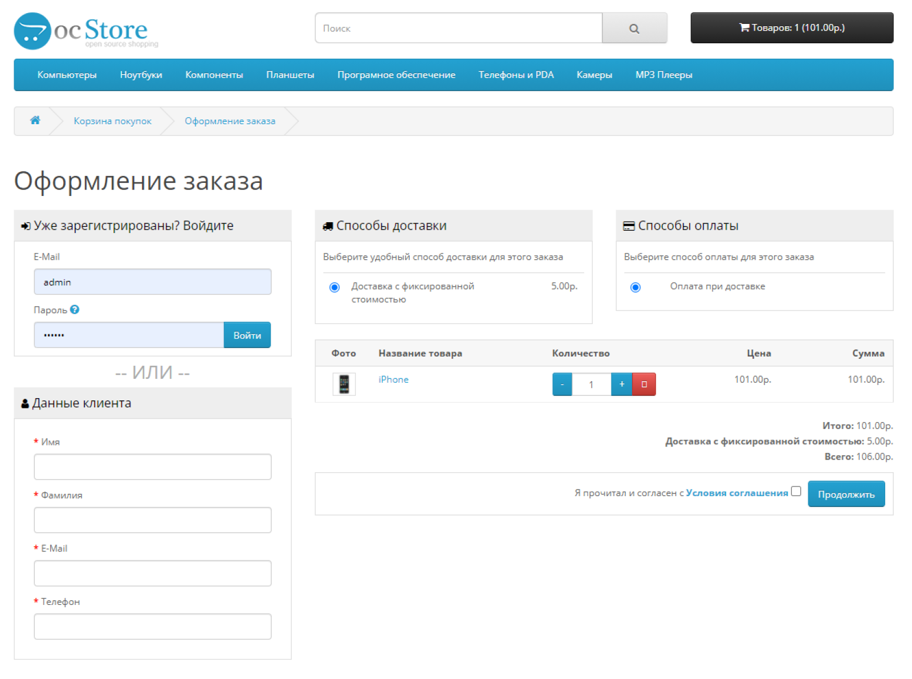
Task: Remove iPhone from cart with red button
Action: click(644, 385)
